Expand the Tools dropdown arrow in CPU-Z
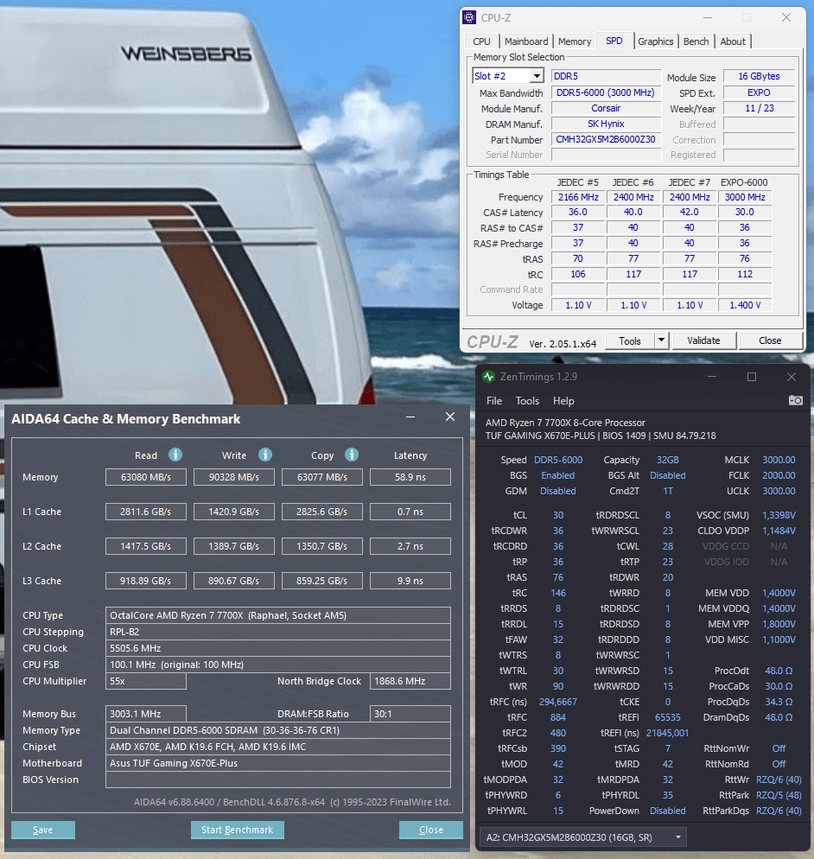 [662, 340]
